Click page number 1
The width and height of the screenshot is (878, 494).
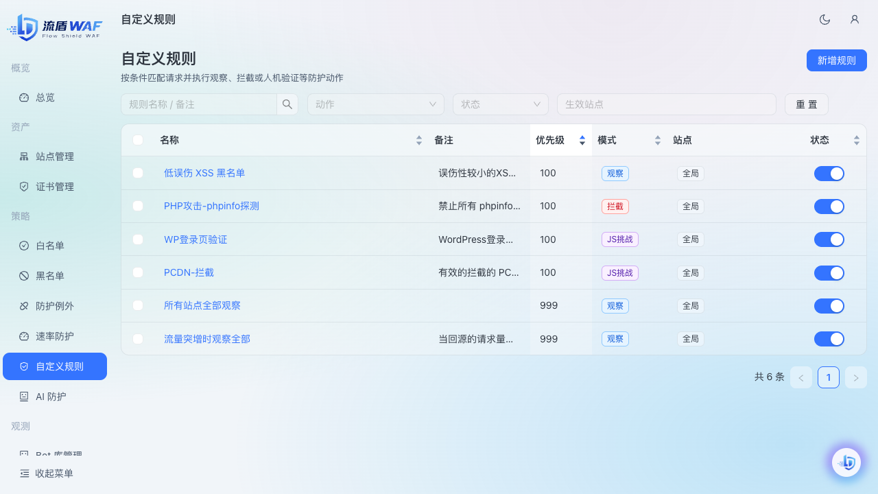(829, 377)
